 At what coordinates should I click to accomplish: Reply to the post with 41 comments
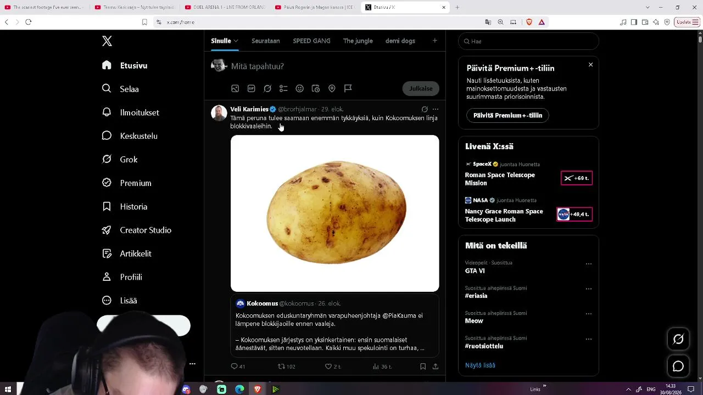[238, 366]
